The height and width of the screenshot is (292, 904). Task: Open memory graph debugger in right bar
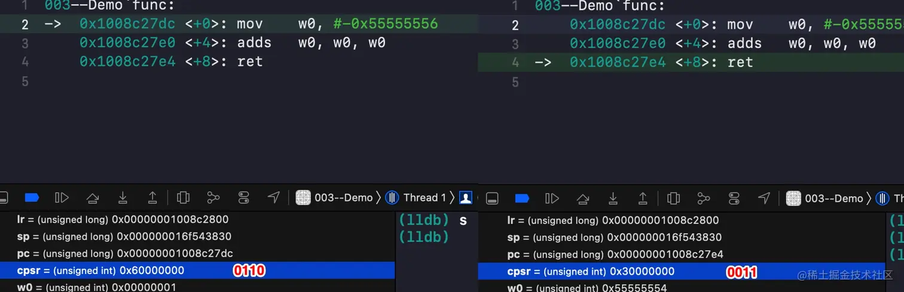(x=704, y=198)
